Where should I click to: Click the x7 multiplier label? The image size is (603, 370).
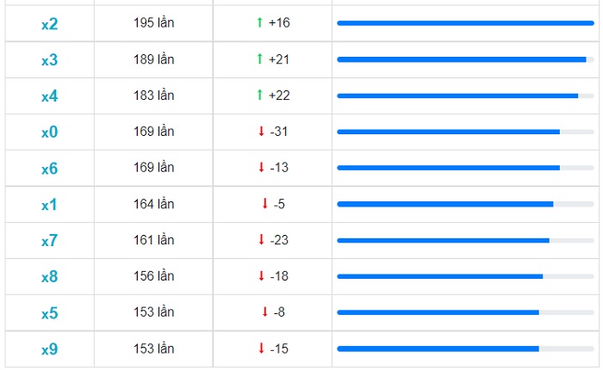[x=50, y=241]
